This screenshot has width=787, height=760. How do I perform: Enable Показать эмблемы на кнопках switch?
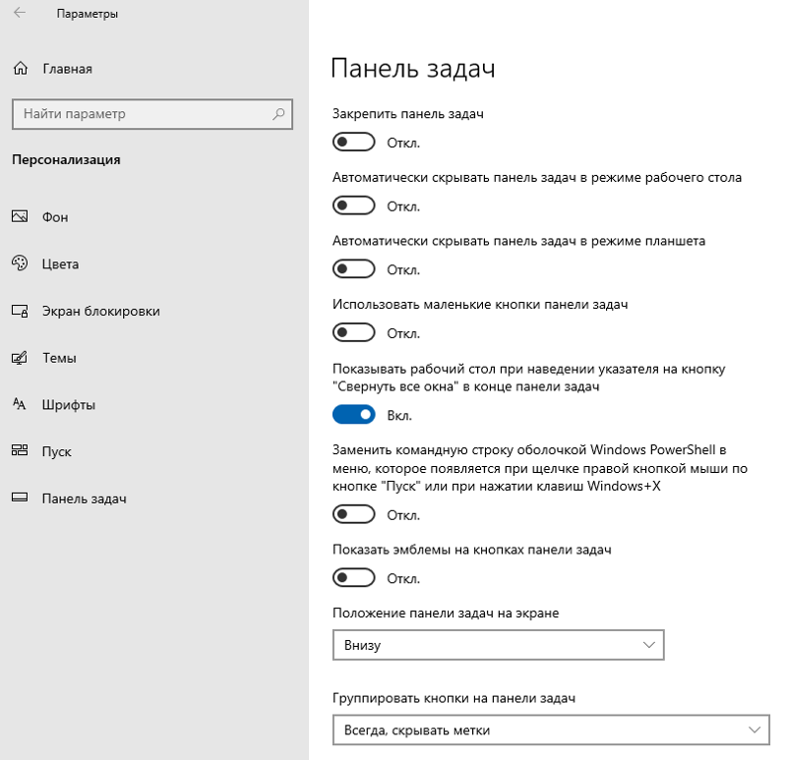tap(354, 578)
